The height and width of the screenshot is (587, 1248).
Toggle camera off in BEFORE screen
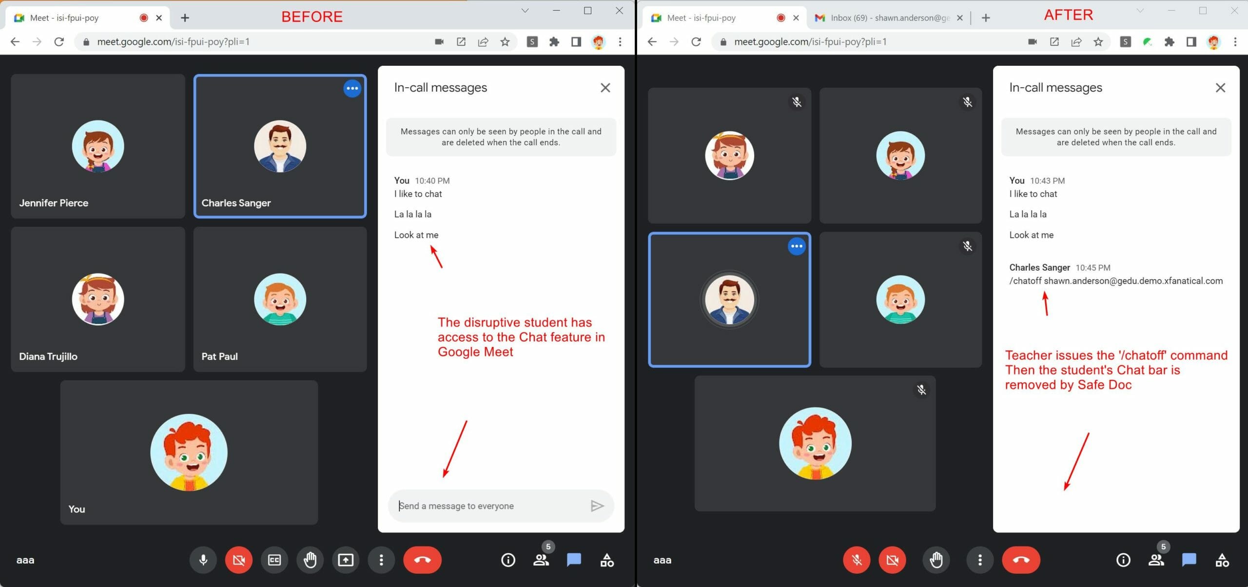coord(239,560)
